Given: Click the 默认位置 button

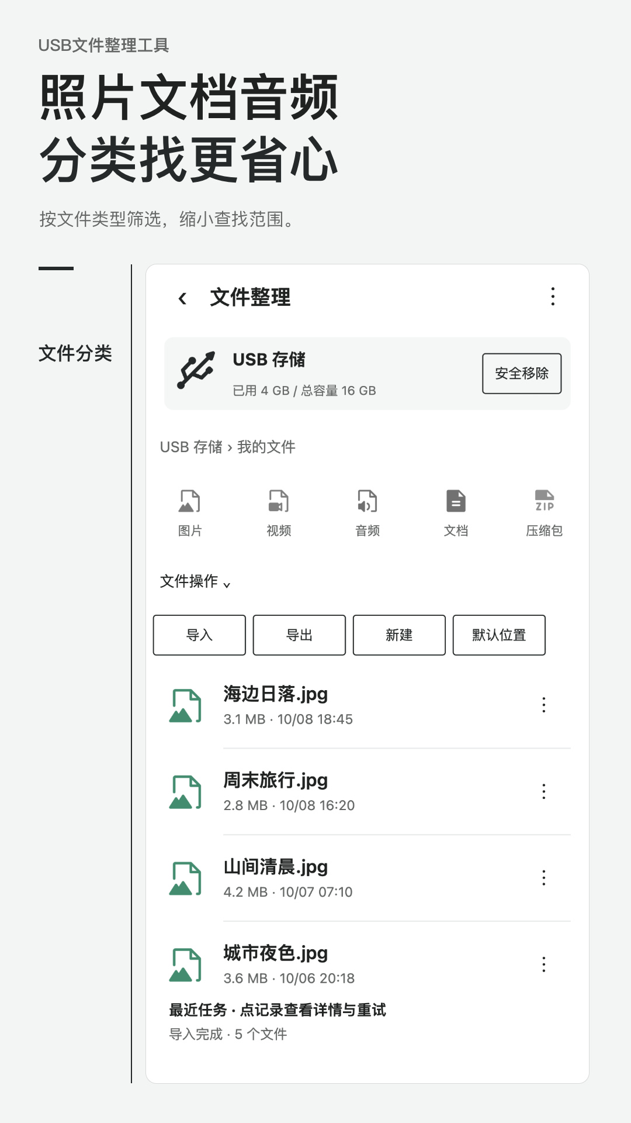Looking at the screenshot, I should pyautogui.click(x=499, y=635).
